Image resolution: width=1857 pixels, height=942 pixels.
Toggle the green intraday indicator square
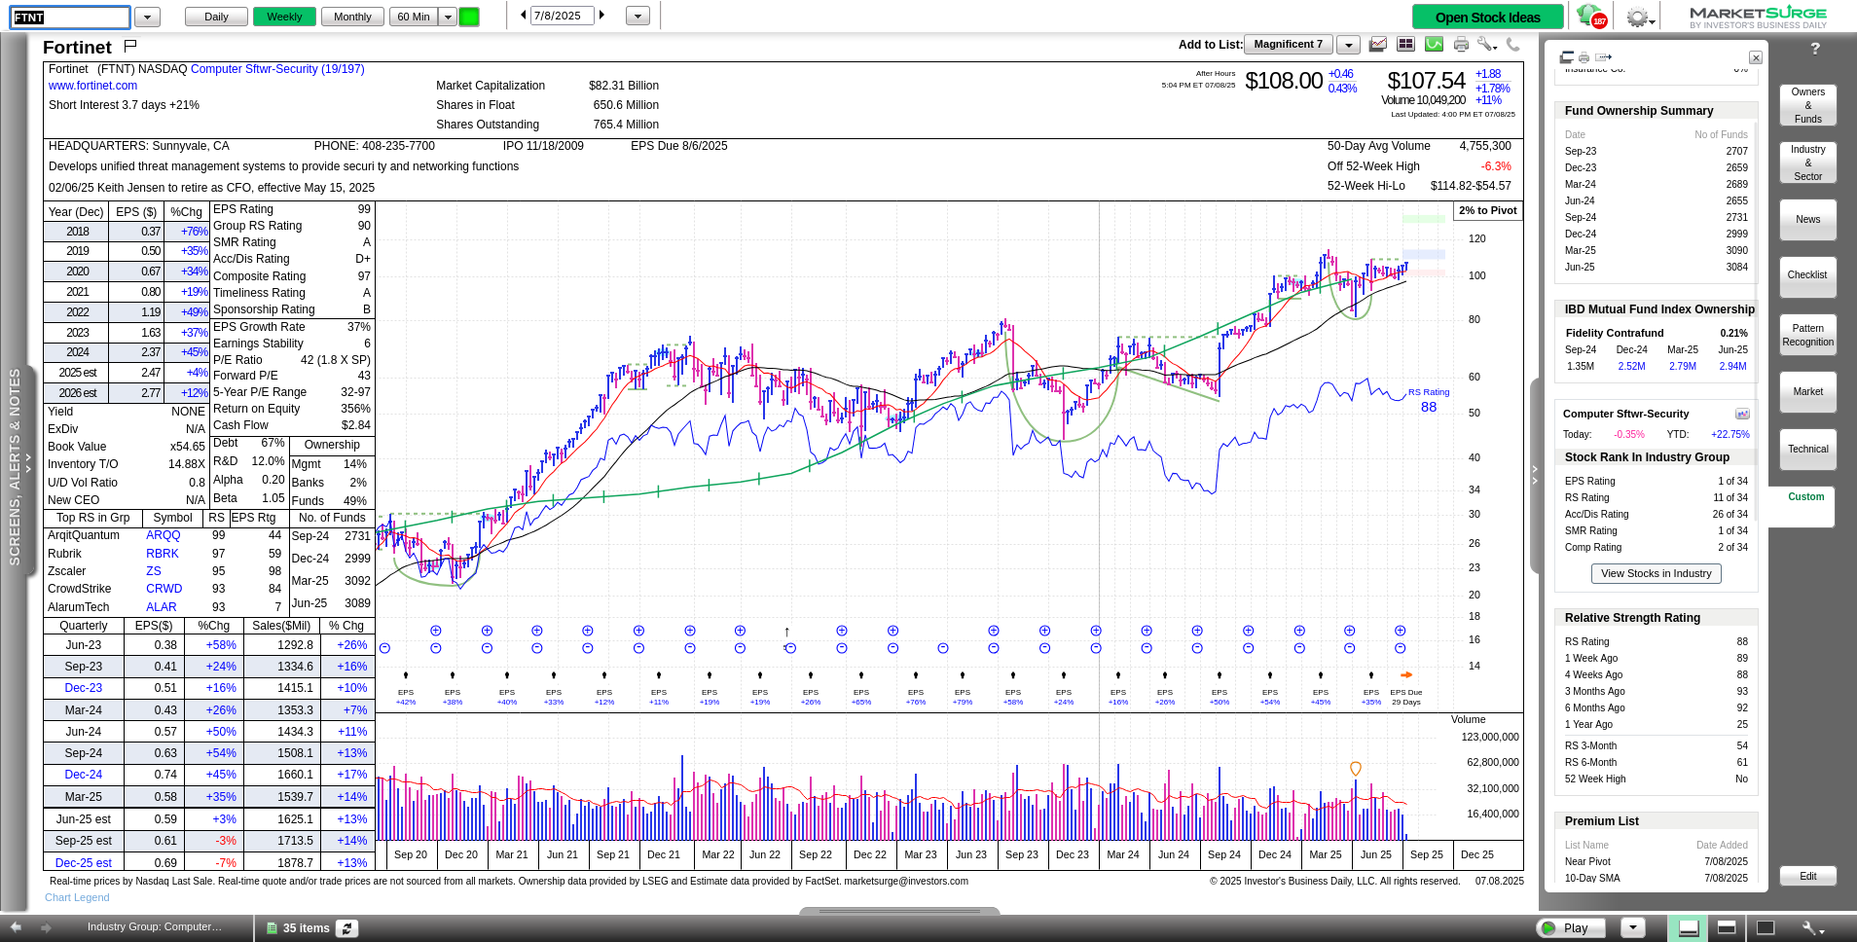(469, 17)
